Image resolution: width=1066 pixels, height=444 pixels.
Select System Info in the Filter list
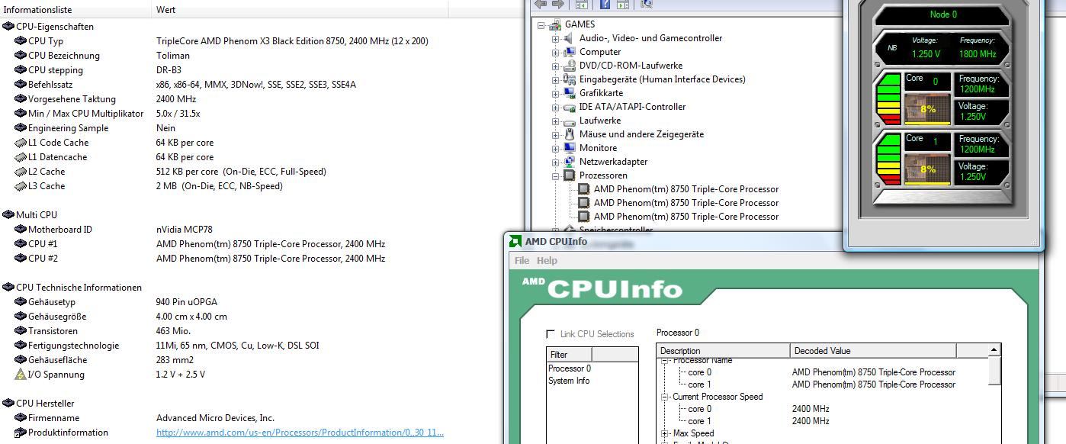click(569, 381)
